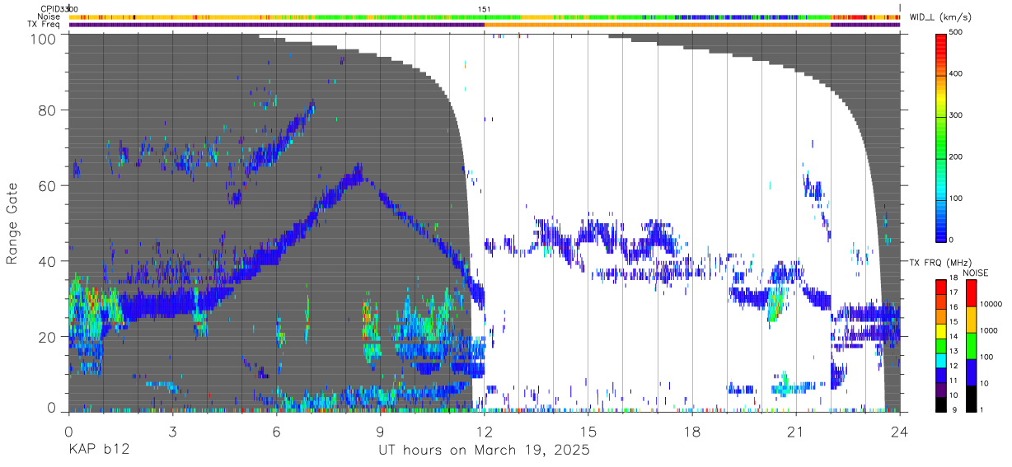Click the 'NOISE' colorbar title
This screenshot has height=467, width=1012.
[975, 273]
